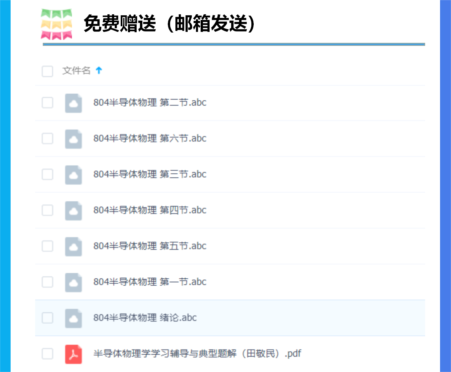Toggle sort order with blue arrow

coord(99,70)
